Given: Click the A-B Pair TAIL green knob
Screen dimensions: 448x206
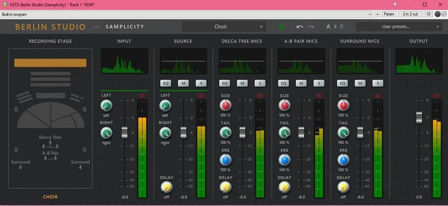Looking at the screenshot, I should coord(284,133).
